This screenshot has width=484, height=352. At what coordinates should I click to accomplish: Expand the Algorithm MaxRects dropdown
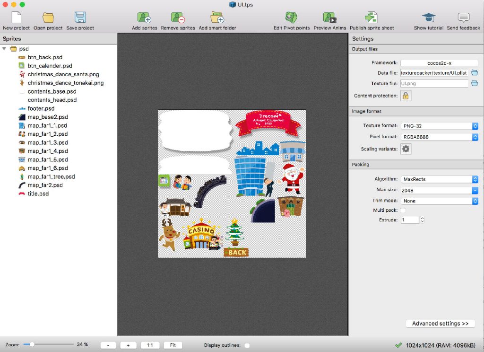[x=439, y=179]
